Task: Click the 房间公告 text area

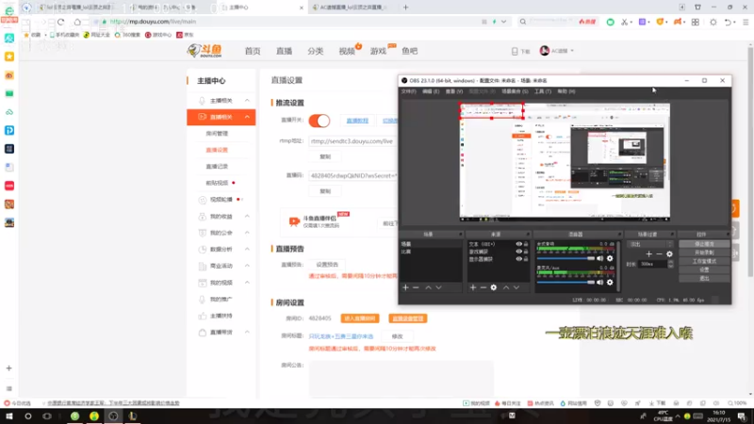Action: point(402,380)
